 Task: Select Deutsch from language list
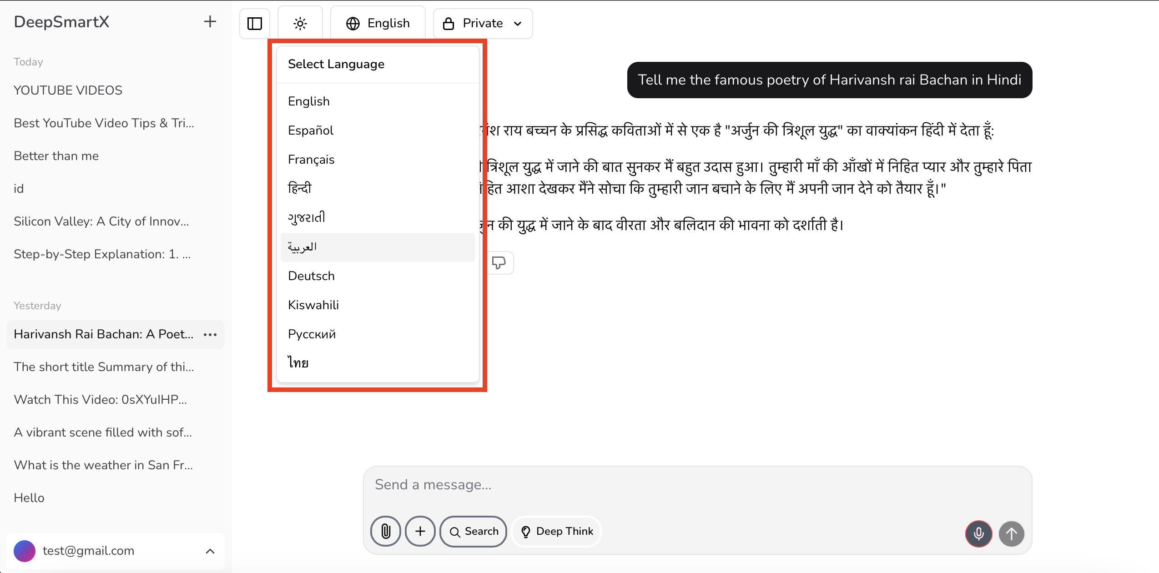click(311, 276)
